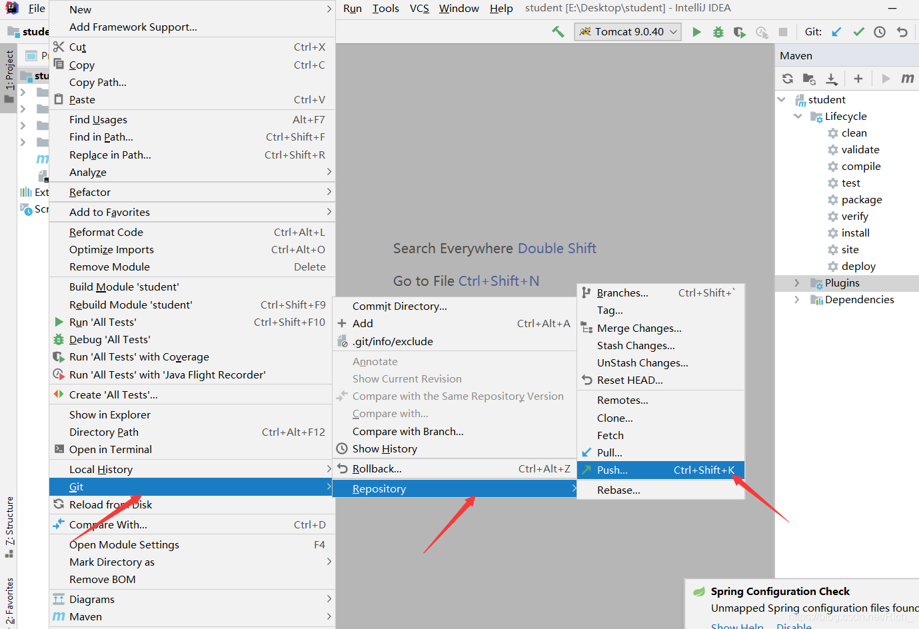Open the Analyze submenu
The image size is (919, 629).
point(192,172)
